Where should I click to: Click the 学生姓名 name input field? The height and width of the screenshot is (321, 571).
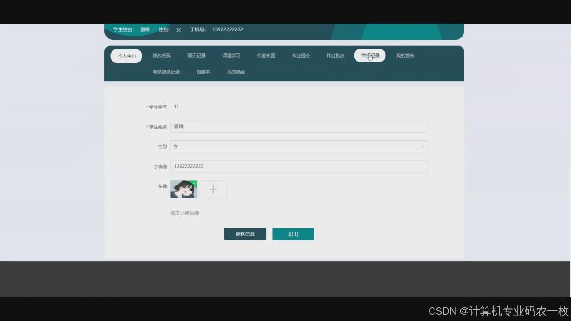coord(299,127)
